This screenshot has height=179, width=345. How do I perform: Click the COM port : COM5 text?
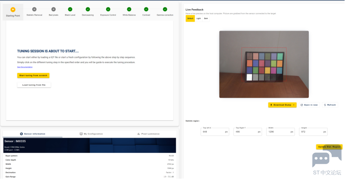click(x=12, y=150)
